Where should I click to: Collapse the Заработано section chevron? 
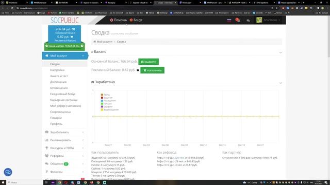(x=280, y=83)
